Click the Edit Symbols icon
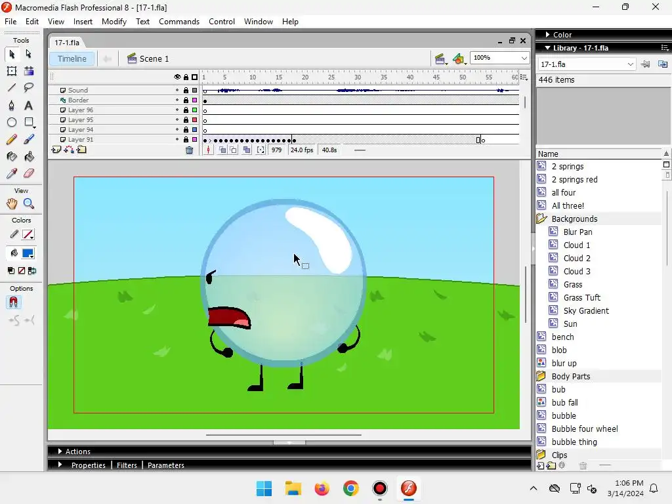672x504 pixels. (x=459, y=58)
